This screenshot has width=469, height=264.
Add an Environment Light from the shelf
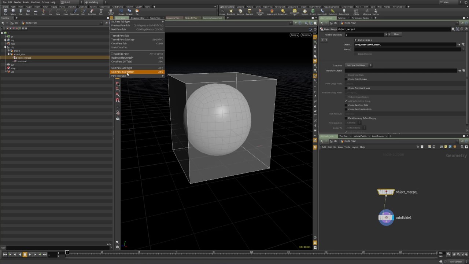coord(294,12)
